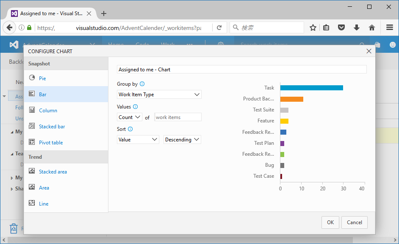Click the Trend section header
The height and width of the screenshot is (244, 399).
(x=66, y=157)
